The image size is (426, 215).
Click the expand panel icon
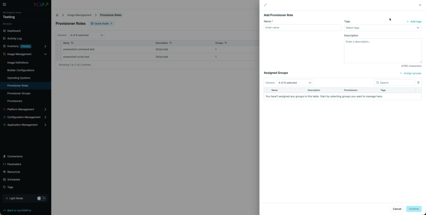[x=265, y=5]
